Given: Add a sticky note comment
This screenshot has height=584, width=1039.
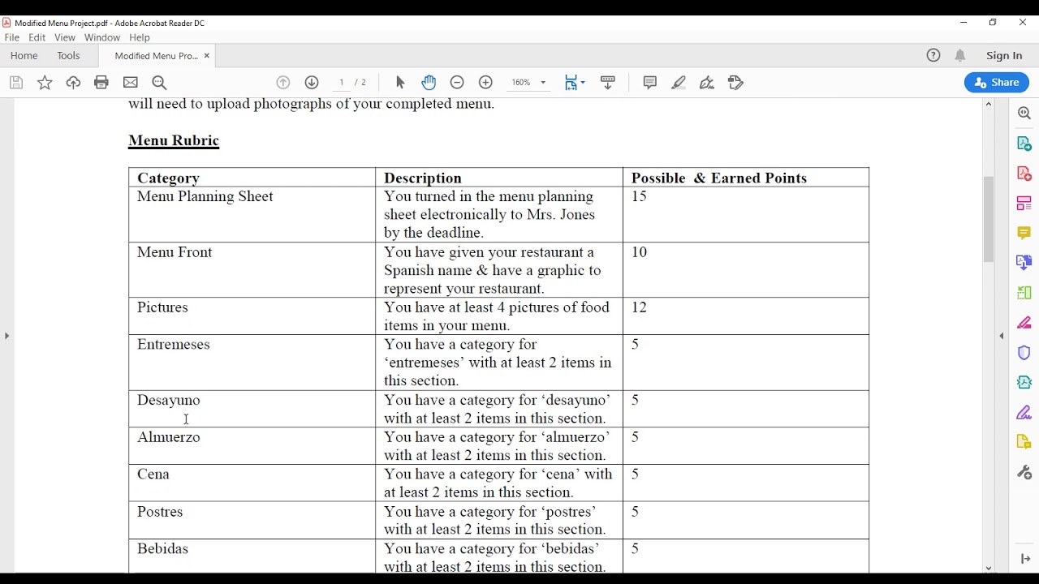Looking at the screenshot, I should coord(649,83).
